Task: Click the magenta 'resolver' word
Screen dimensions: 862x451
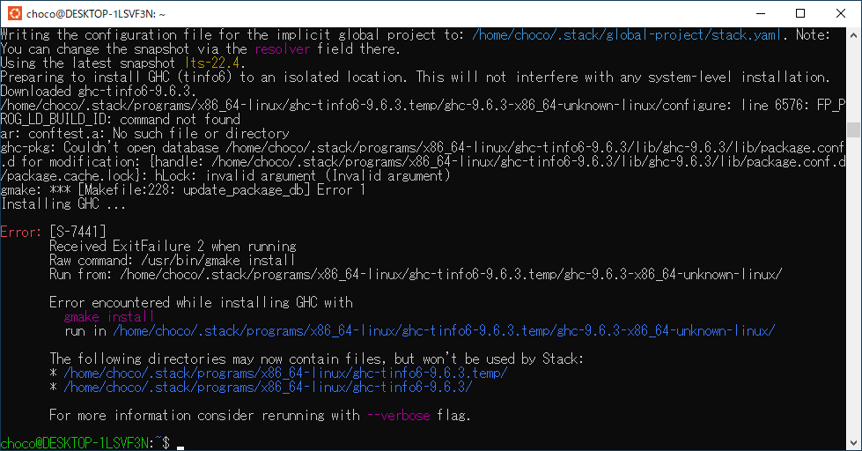Action: pyautogui.click(x=282, y=49)
